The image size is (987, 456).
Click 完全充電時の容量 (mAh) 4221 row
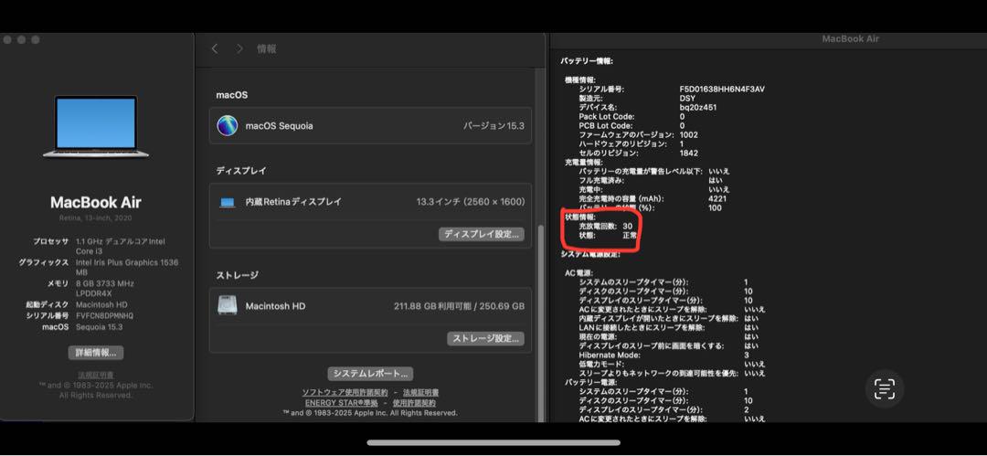(x=653, y=198)
